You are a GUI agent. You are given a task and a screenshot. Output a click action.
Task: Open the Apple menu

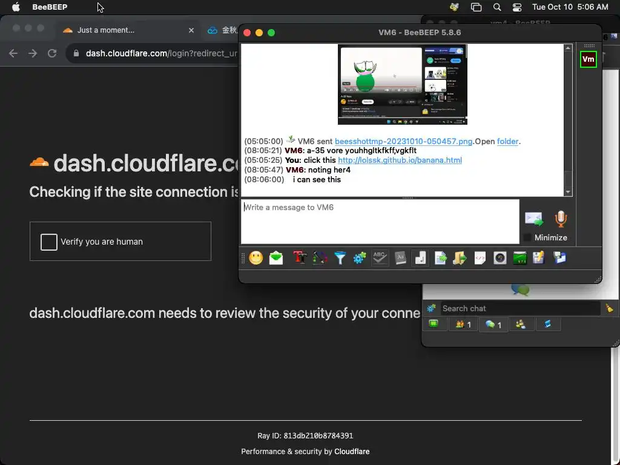[16, 7]
